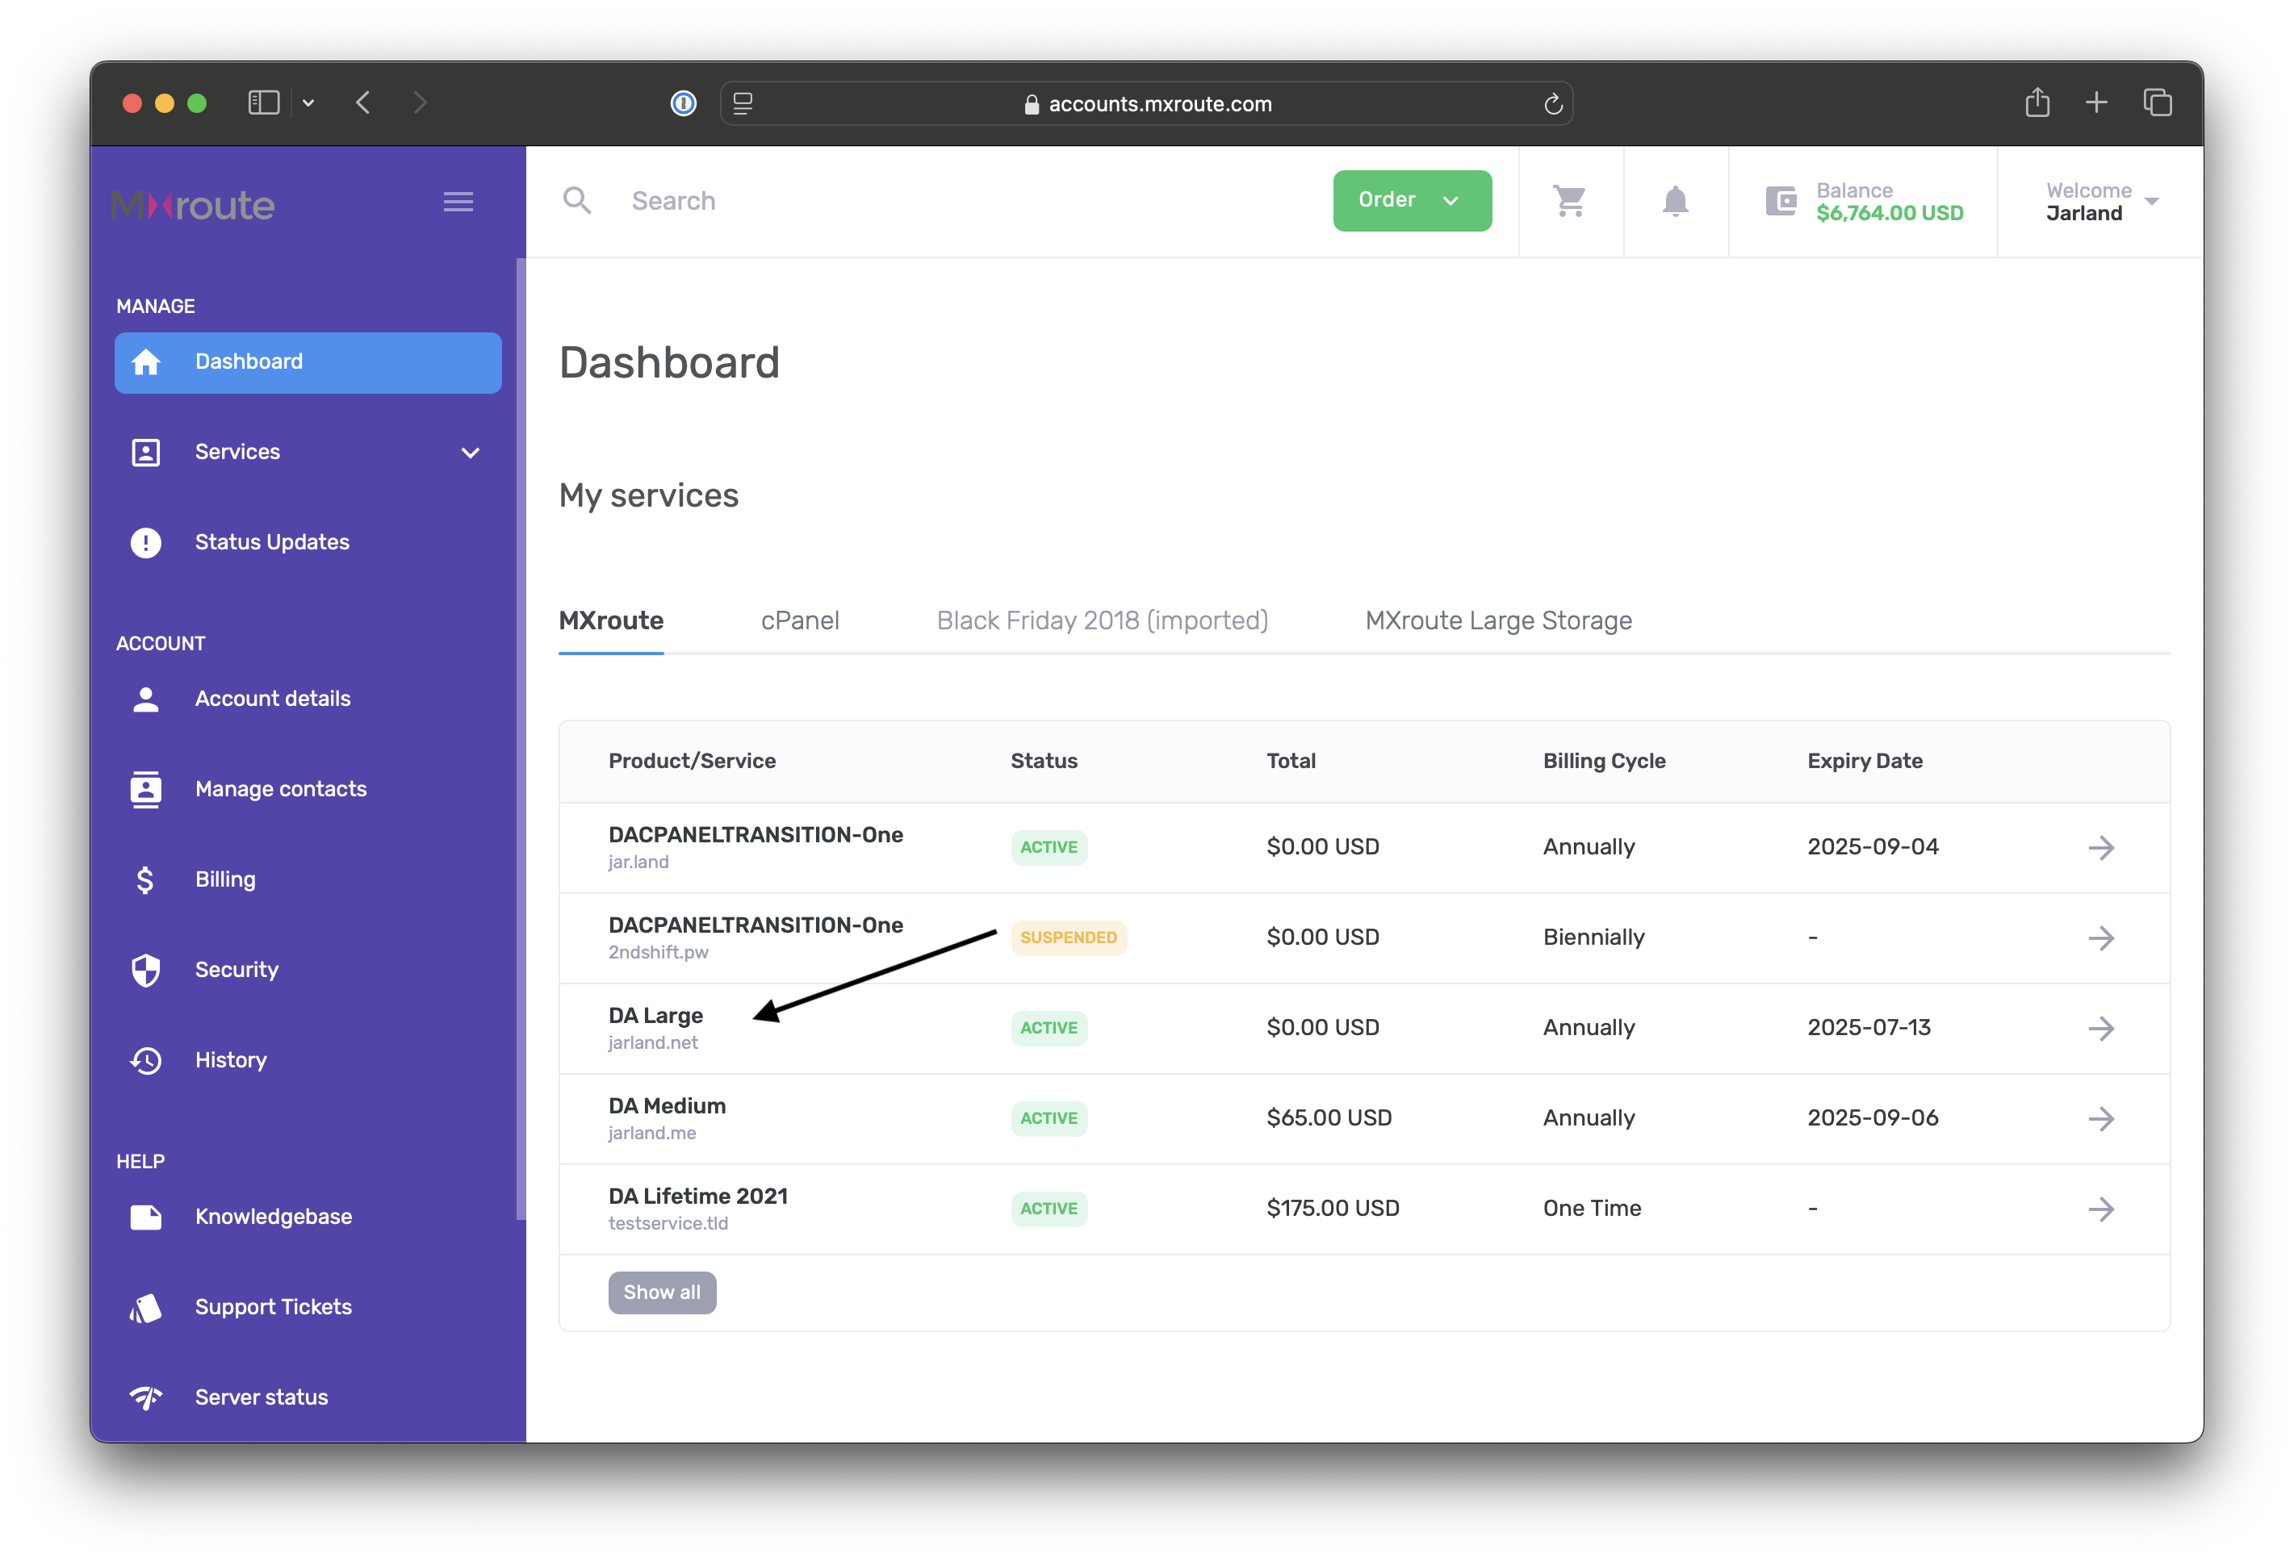Expand Safari sidebar options chevron
Screen dimensions: 2294x1562
308,102
